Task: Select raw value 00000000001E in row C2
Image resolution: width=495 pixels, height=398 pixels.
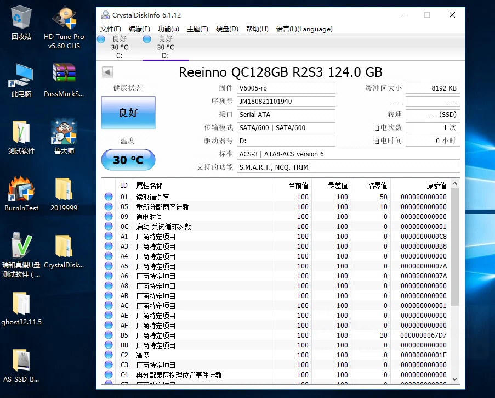Action: point(423,355)
